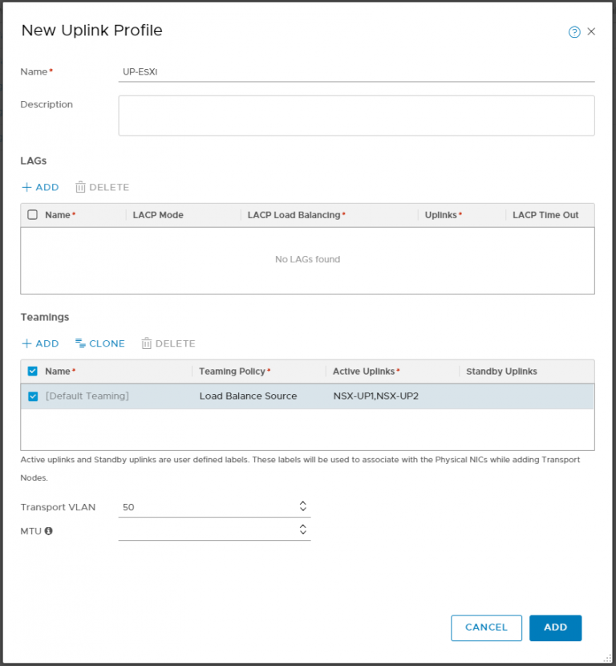616x666 pixels.
Task: Click the Name input field
Action: pyautogui.click(x=356, y=71)
